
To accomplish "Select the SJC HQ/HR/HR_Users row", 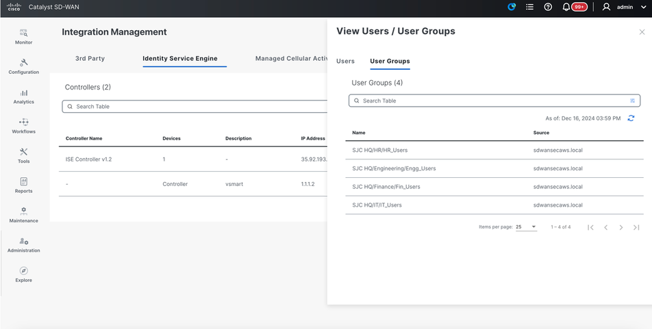I will pos(494,150).
